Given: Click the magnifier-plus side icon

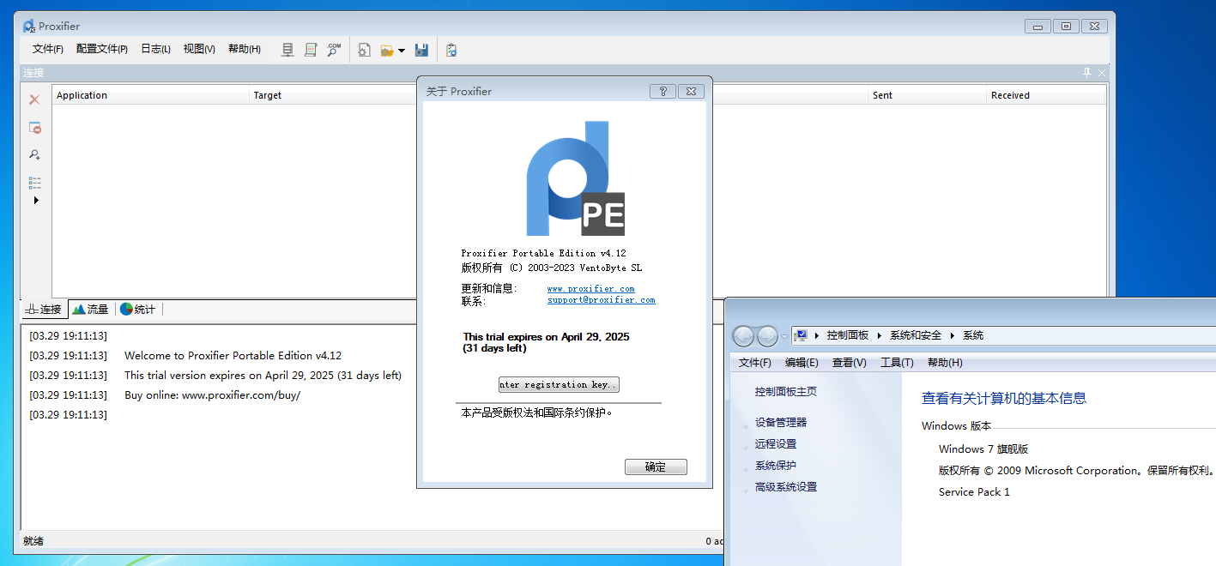Looking at the screenshot, I should (x=34, y=155).
